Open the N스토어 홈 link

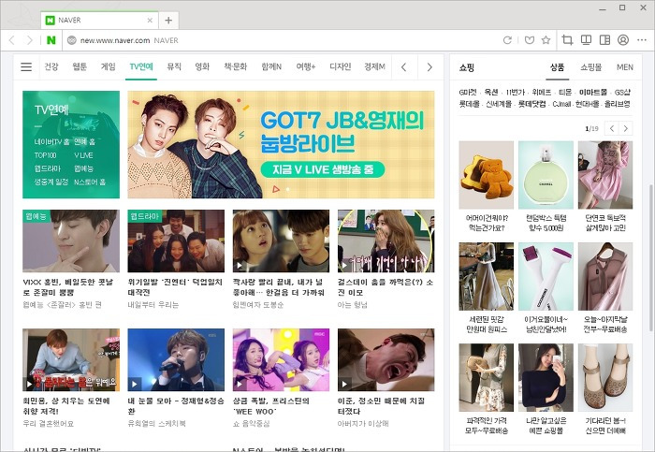(x=90, y=182)
